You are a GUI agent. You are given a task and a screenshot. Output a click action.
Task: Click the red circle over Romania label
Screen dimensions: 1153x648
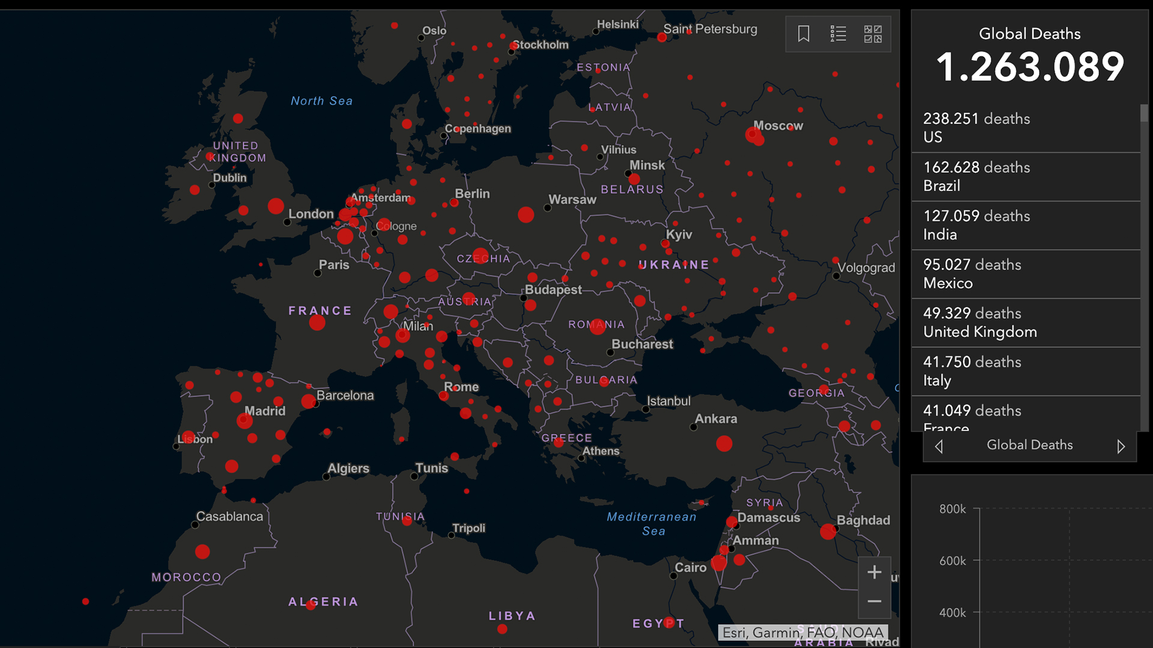(598, 326)
